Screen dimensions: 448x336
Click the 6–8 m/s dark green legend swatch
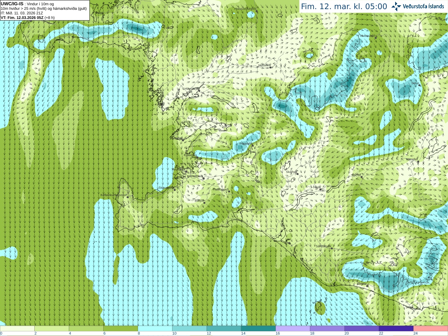tap(120, 329)
